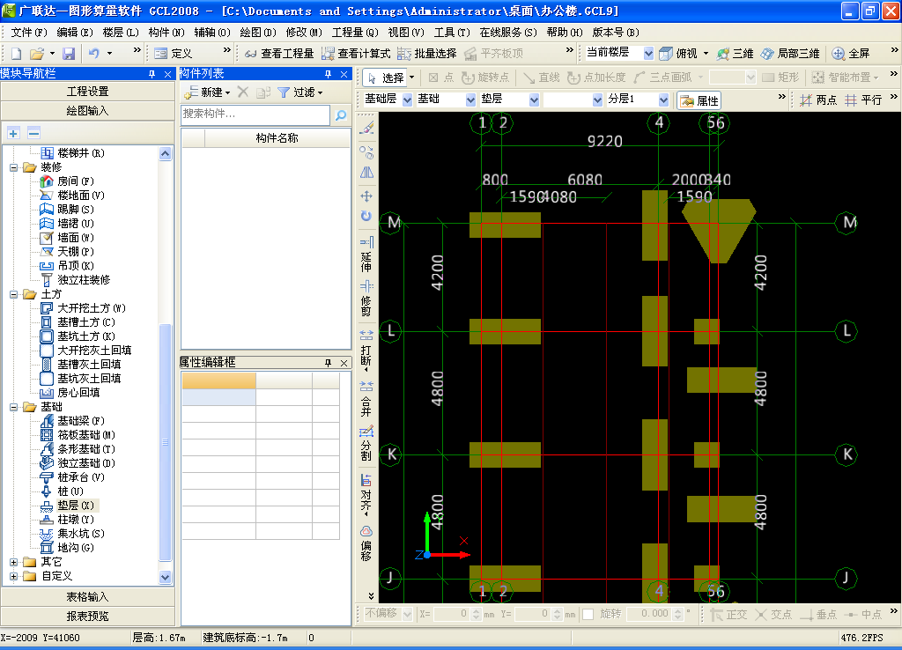Click the 绘图输入 button
The width and height of the screenshot is (902, 650).
pyautogui.click(x=87, y=111)
